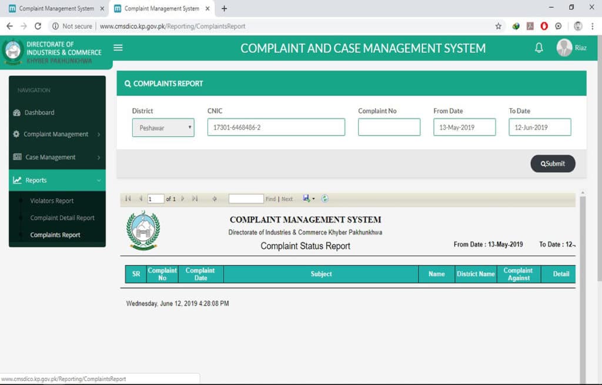Refresh the report using the green refresh icon
This screenshot has width=602, height=385.
324,198
